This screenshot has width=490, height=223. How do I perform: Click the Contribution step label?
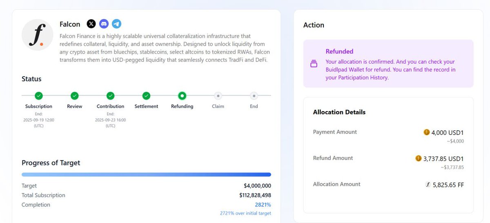pos(110,106)
